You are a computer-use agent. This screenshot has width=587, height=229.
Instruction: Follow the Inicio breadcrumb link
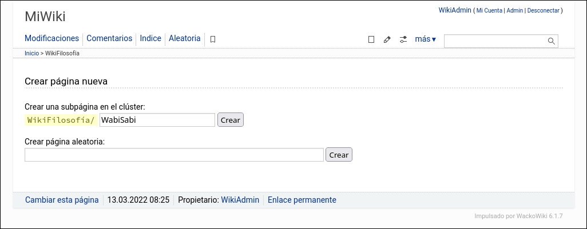click(31, 53)
